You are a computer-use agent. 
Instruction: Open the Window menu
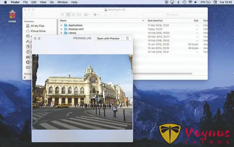[x=63, y=2]
